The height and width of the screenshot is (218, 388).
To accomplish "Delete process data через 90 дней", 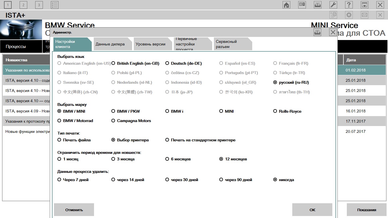I will 236,180.
